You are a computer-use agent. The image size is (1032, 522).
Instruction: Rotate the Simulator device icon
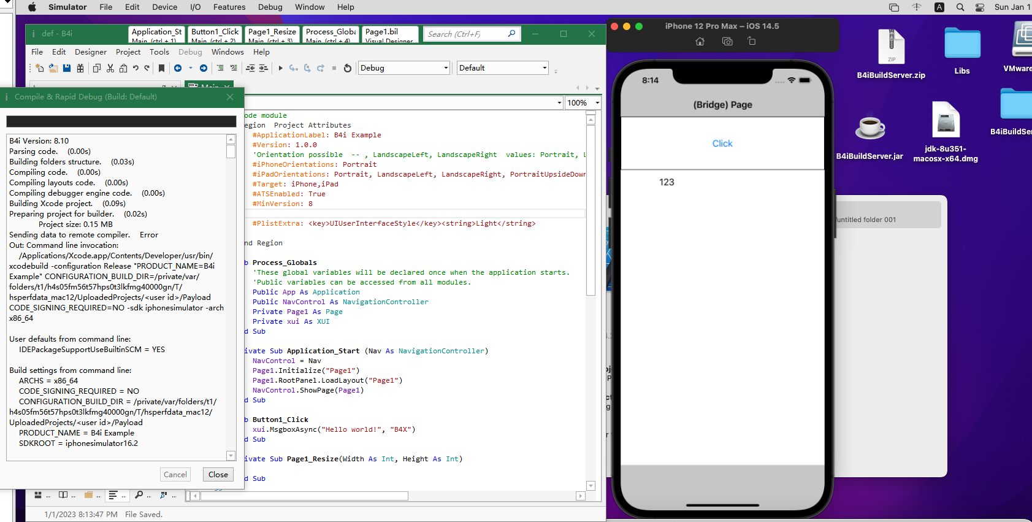pyautogui.click(x=752, y=41)
